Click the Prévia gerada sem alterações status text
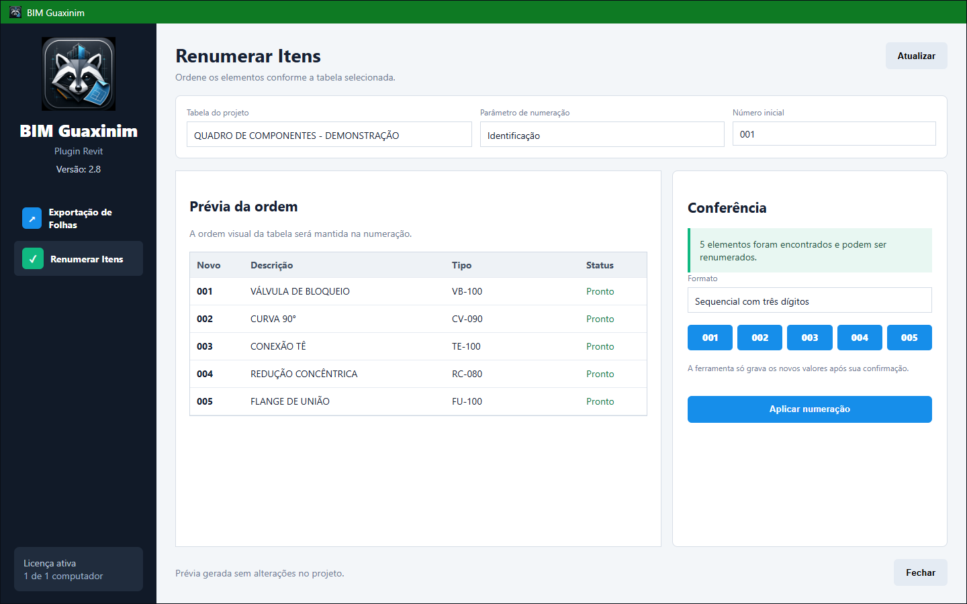Image resolution: width=967 pixels, height=604 pixels. [260, 573]
